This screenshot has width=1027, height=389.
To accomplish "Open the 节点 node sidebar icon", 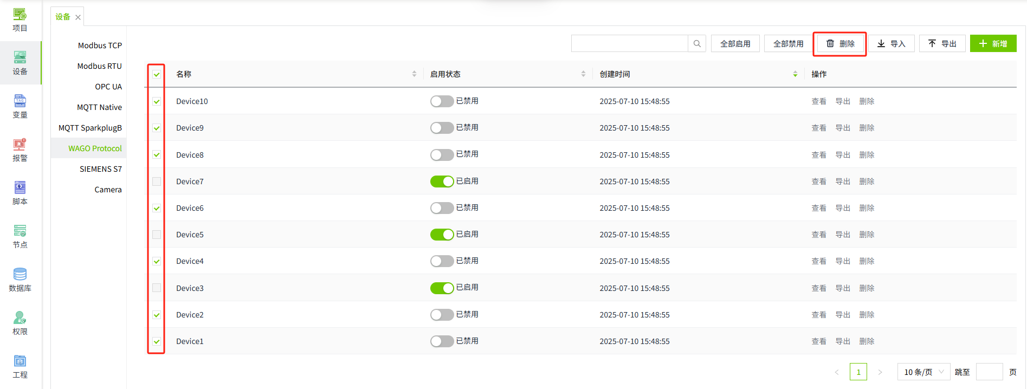I will pos(20,236).
